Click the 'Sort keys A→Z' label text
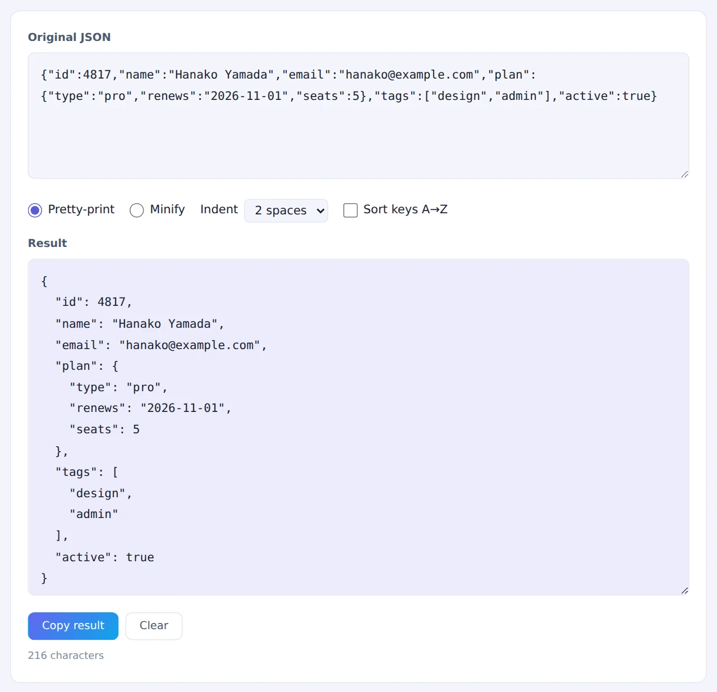 406,209
